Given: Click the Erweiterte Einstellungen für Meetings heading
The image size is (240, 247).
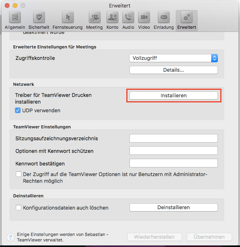Looking at the screenshot, I should (x=54, y=47).
